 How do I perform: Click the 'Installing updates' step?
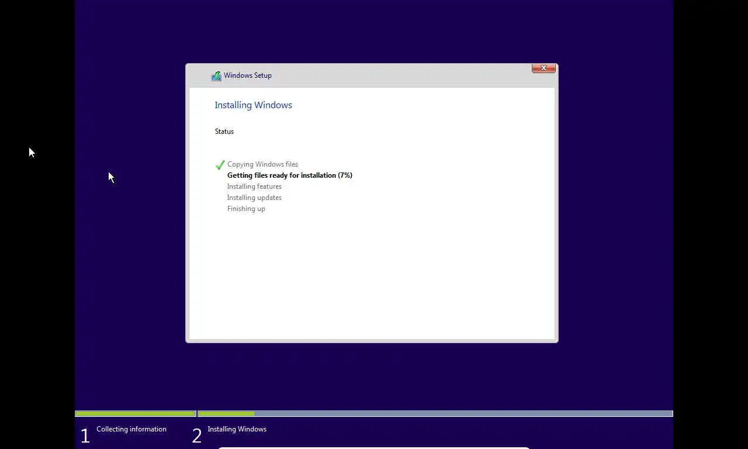tap(254, 198)
